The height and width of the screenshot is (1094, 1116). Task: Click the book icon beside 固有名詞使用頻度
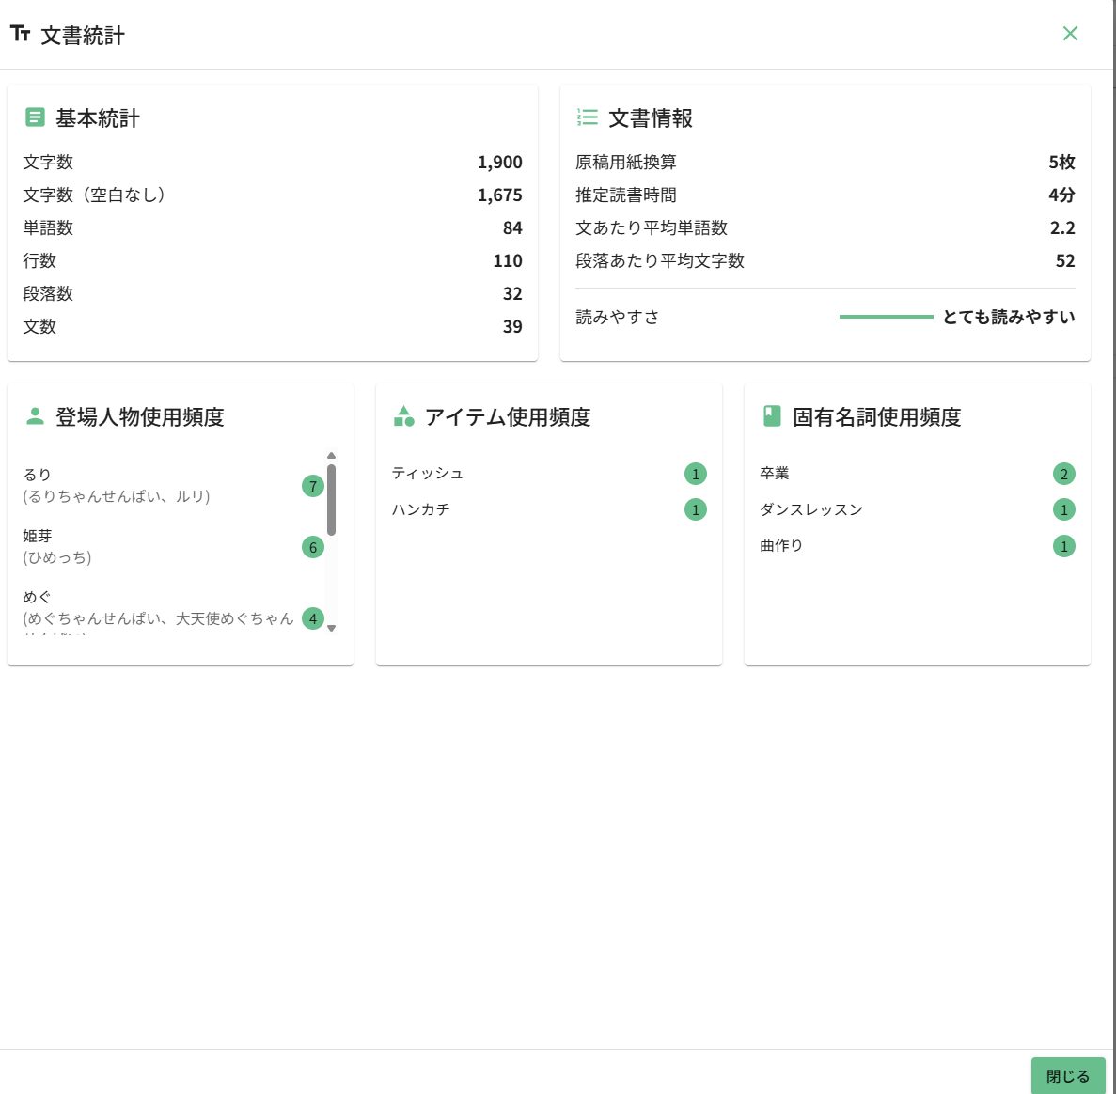tap(772, 416)
